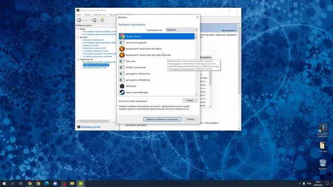
Task: Open the notification center icon
Action: 327,183
